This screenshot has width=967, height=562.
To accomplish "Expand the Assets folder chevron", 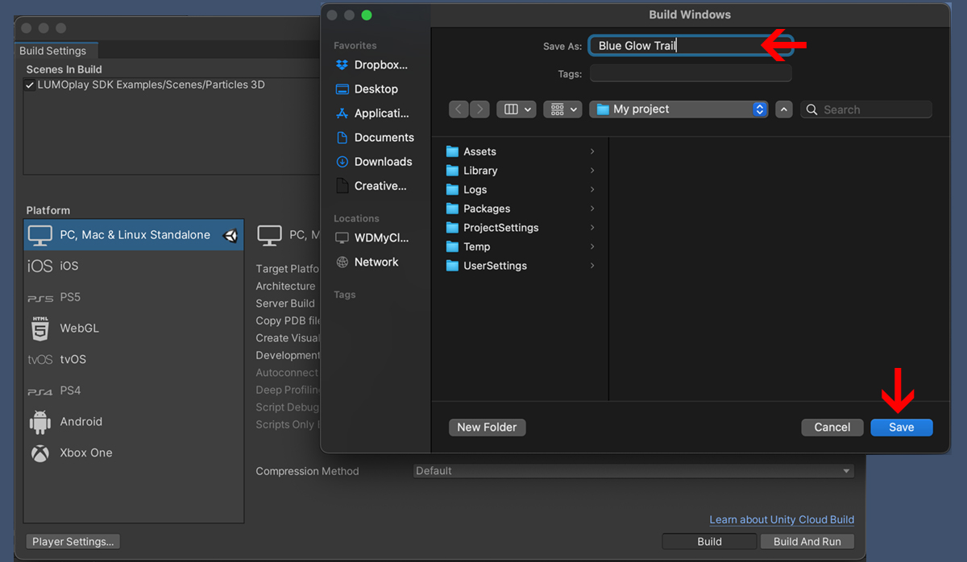I will (592, 151).
